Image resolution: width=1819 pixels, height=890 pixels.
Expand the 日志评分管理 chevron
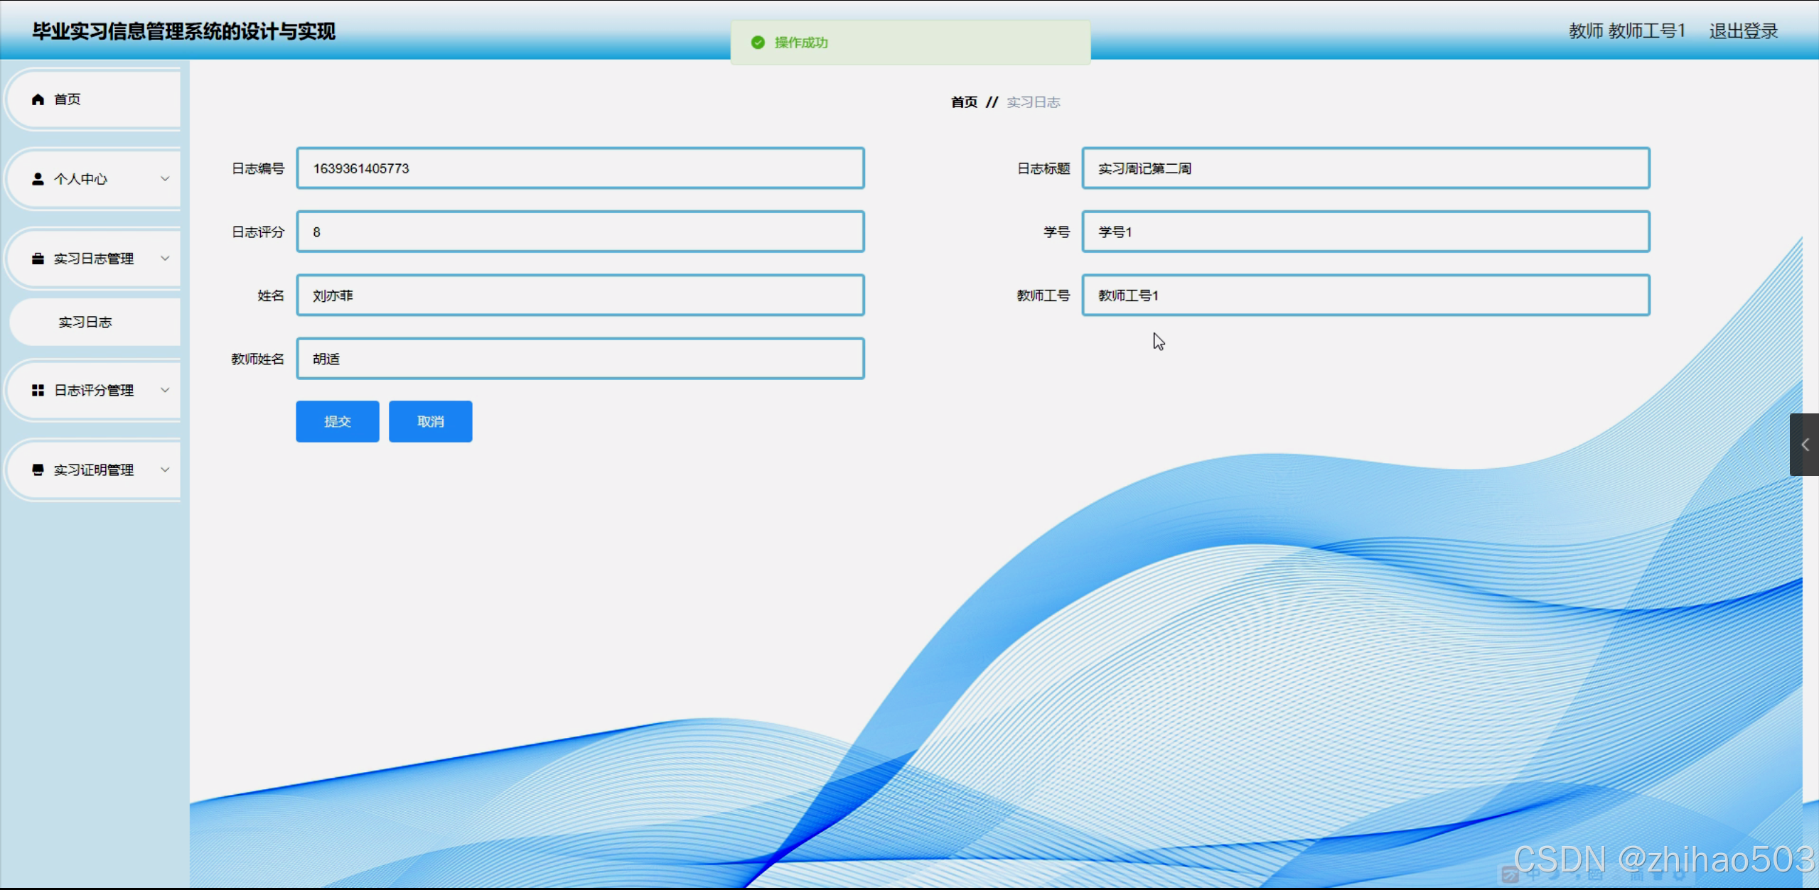pyautogui.click(x=165, y=391)
